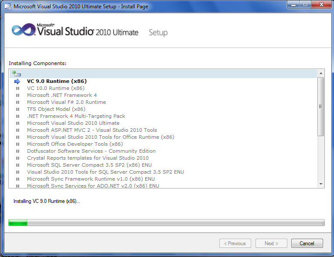The height and width of the screenshot is (257, 334).
Task: Select '.NET Framework 4 Multi-Targeting Pack' entry
Action: pos(76,116)
